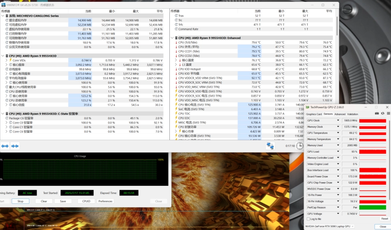Click the HWiNFO collapse columns arrows icon
Viewport: 391px width, 230px height.
pos(15,146)
